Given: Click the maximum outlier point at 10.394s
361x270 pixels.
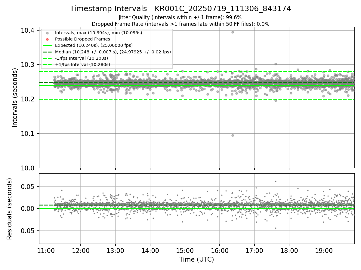Looking at the screenshot, I should coord(233,32).
